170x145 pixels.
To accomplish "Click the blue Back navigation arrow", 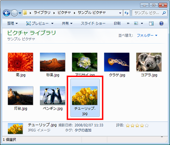I will coord(7,13).
